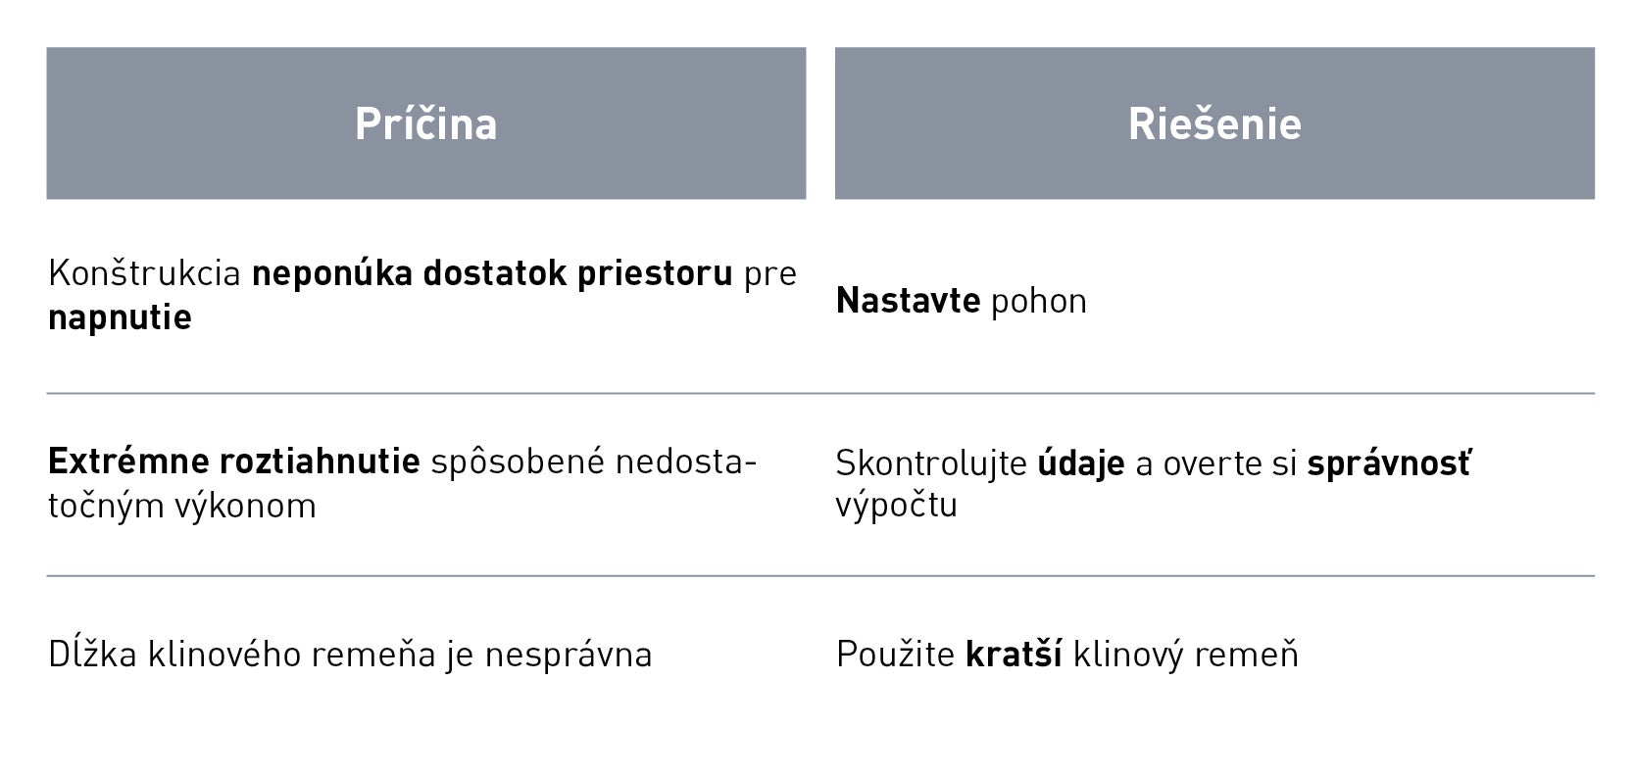The height and width of the screenshot is (778, 1634).
Task: Click the bold word napnutie
Action: click(120, 317)
